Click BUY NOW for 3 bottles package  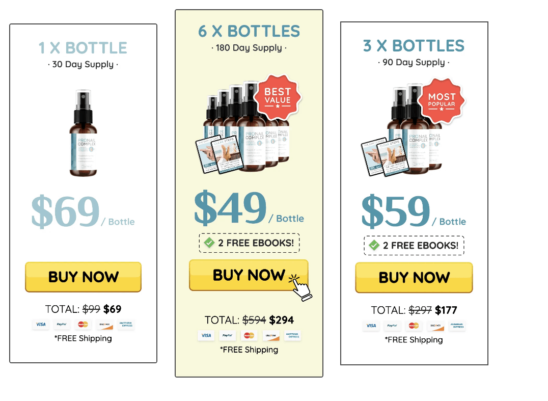click(x=414, y=278)
